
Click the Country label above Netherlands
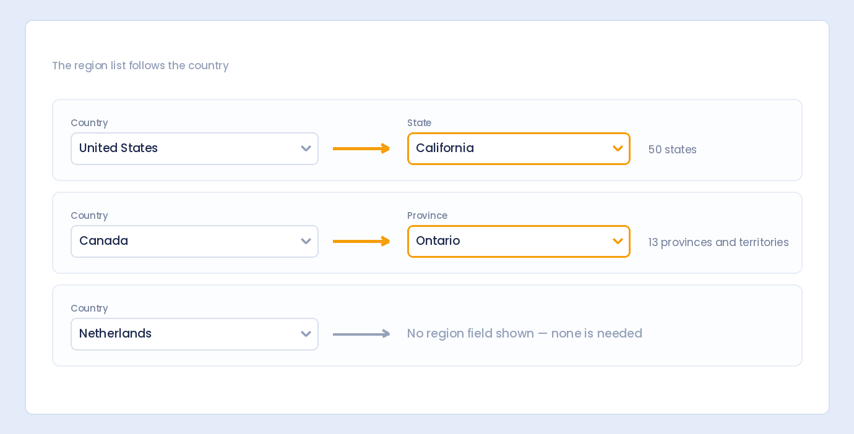click(89, 308)
